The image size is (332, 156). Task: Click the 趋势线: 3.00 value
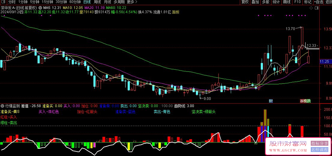[184, 106]
